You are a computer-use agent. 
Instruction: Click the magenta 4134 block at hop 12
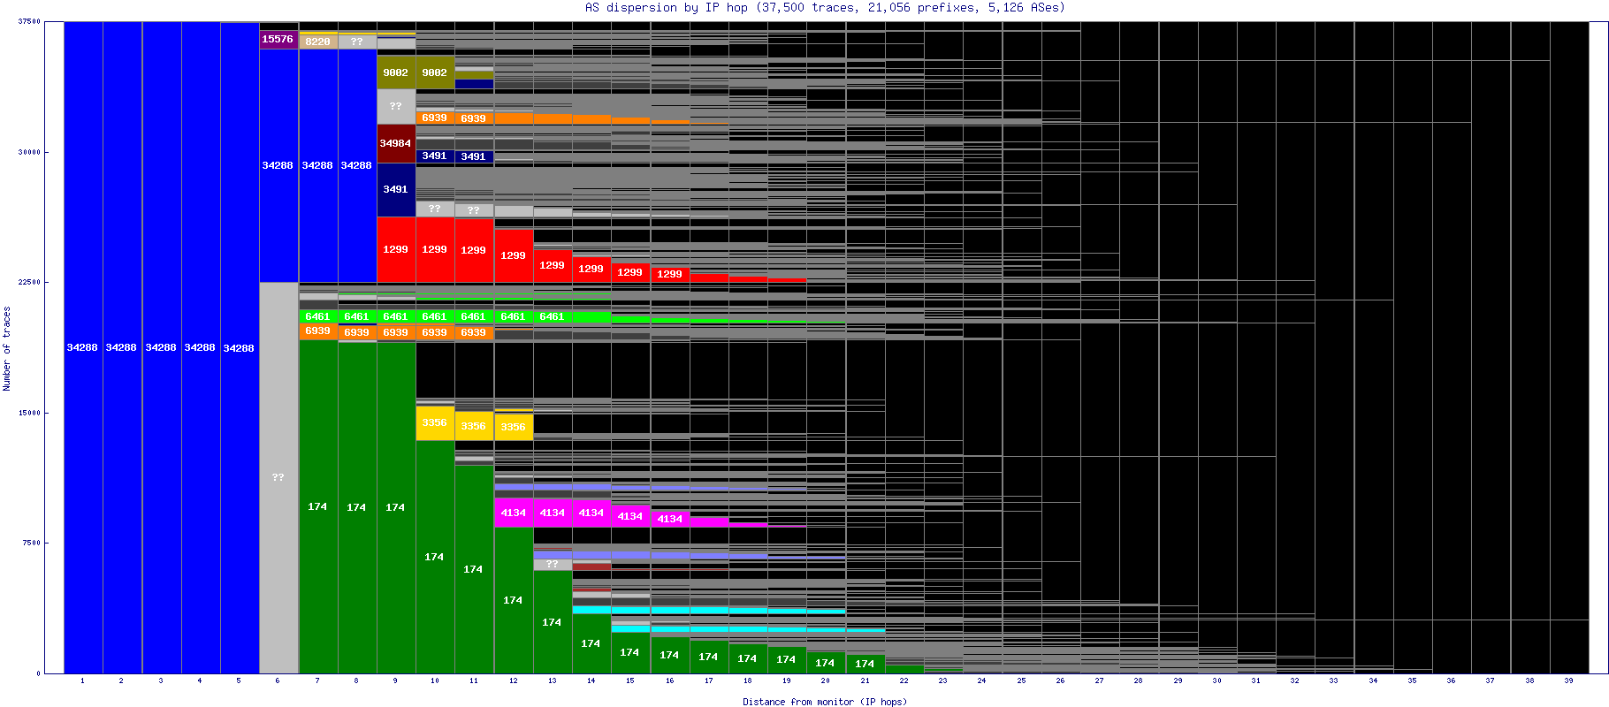tap(514, 513)
